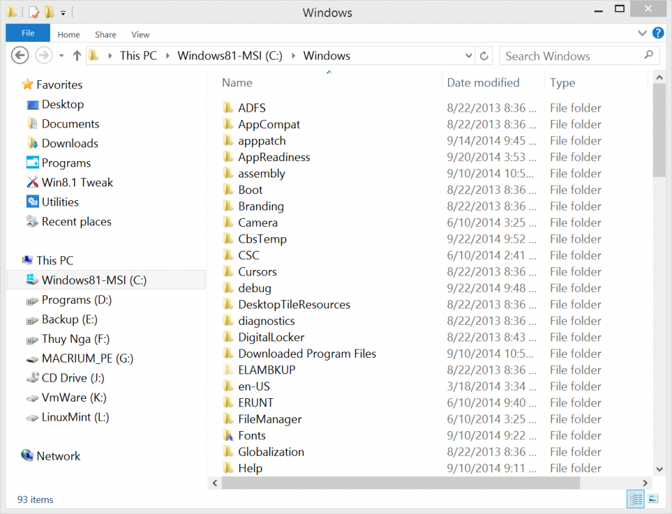Click This PC in the address bar
Viewport: 672px width, 514px height.
pos(138,56)
